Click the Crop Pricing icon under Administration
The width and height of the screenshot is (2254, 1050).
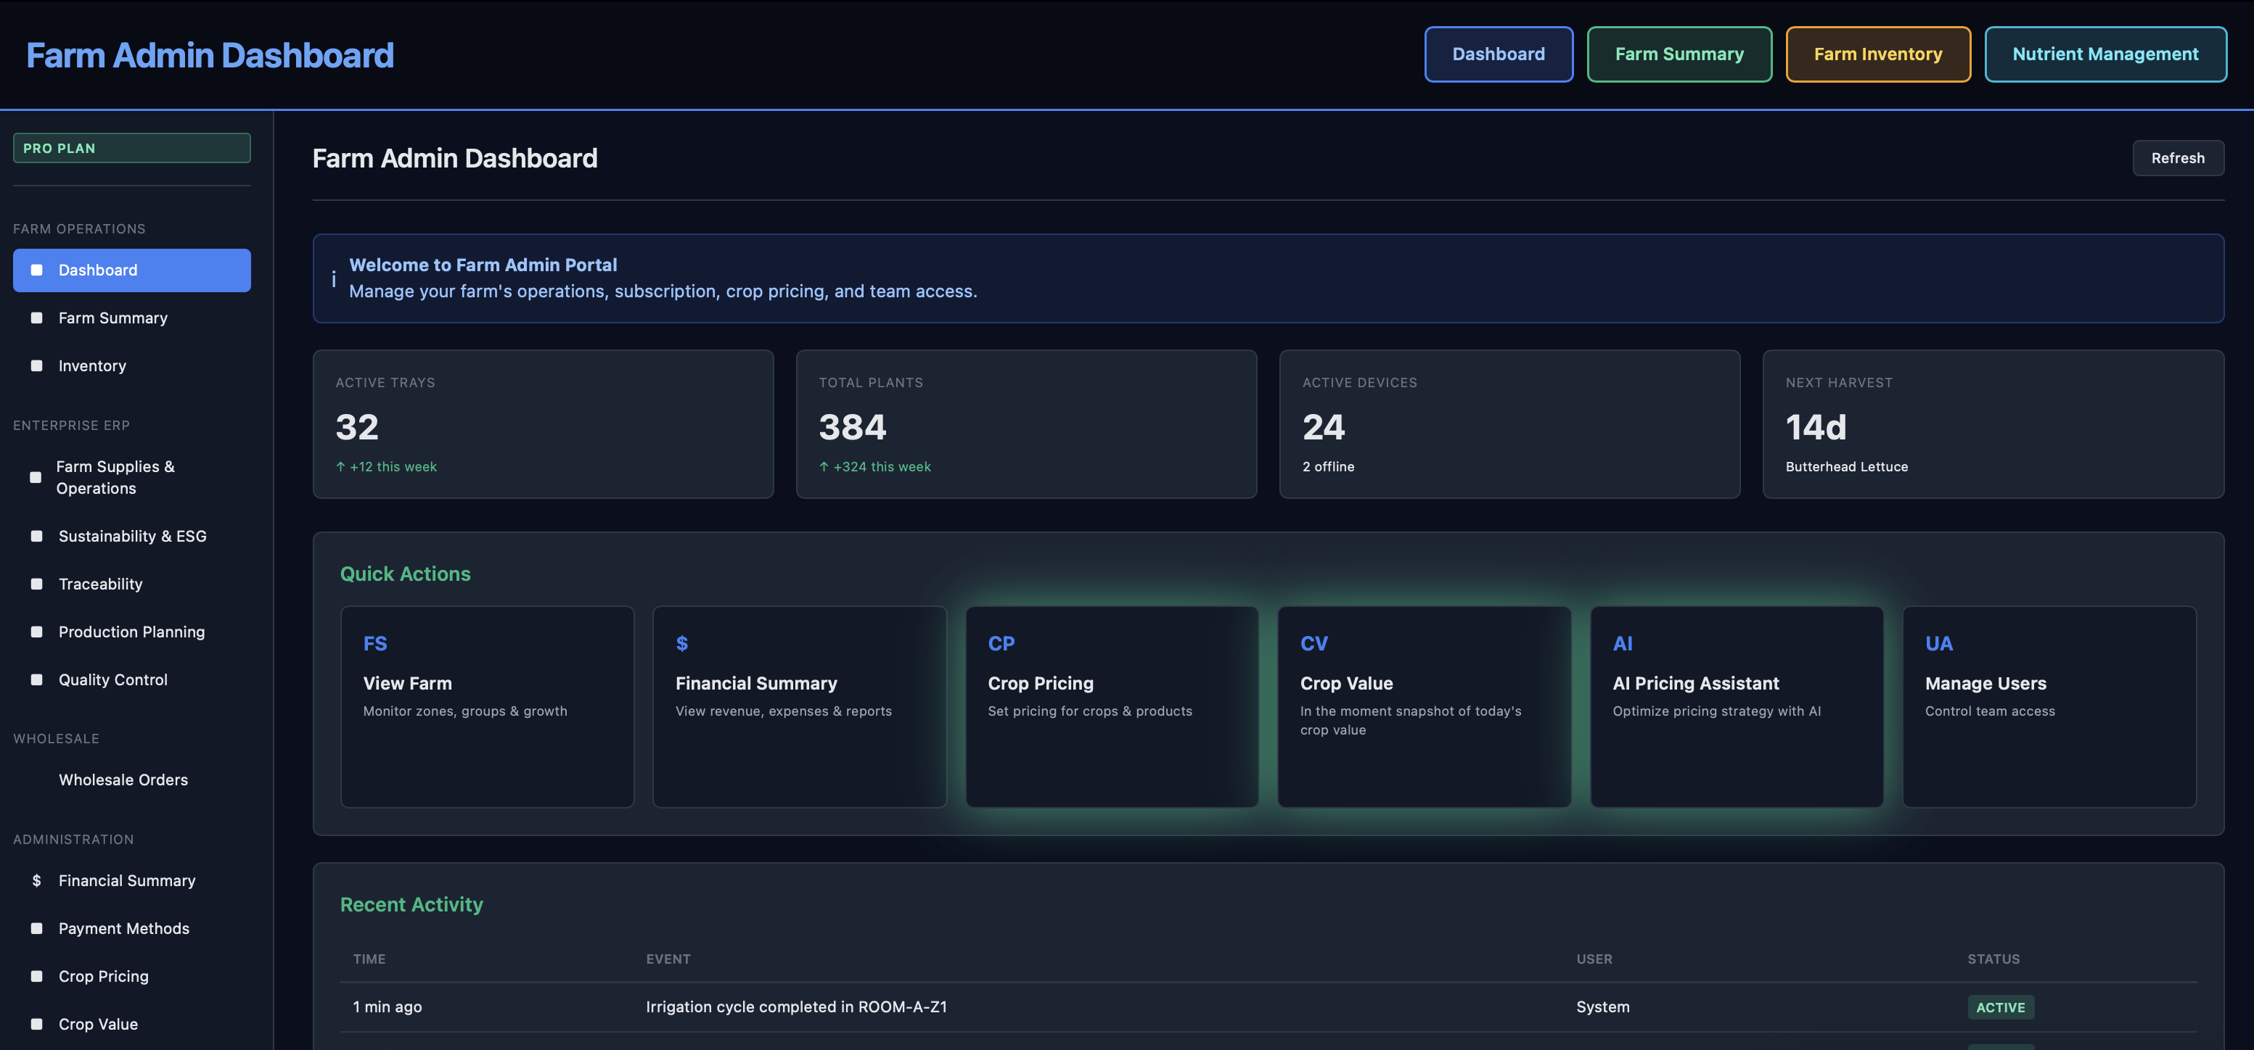(36, 976)
